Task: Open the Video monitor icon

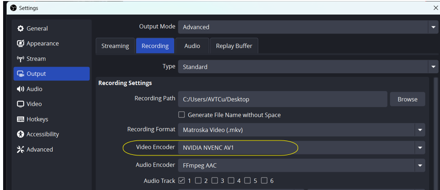Action: pyautogui.click(x=21, y=104)
